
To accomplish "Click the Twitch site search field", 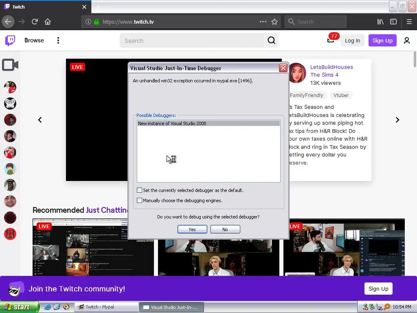I will 192,40.
